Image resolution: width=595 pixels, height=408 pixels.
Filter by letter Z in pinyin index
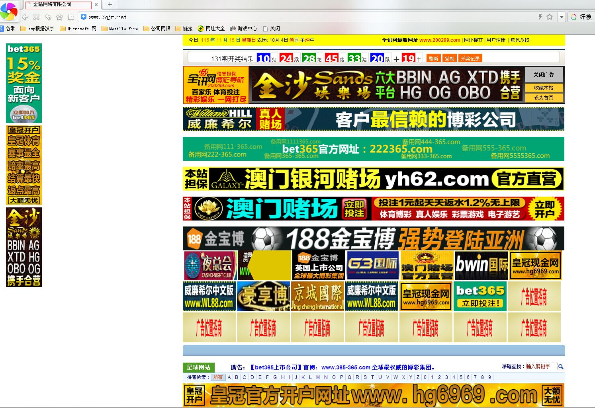point(418,377)
